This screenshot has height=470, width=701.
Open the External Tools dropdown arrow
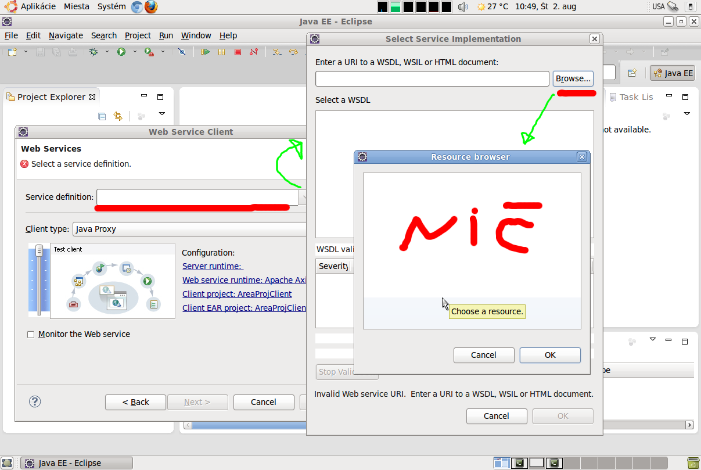(x=163, y=52)
